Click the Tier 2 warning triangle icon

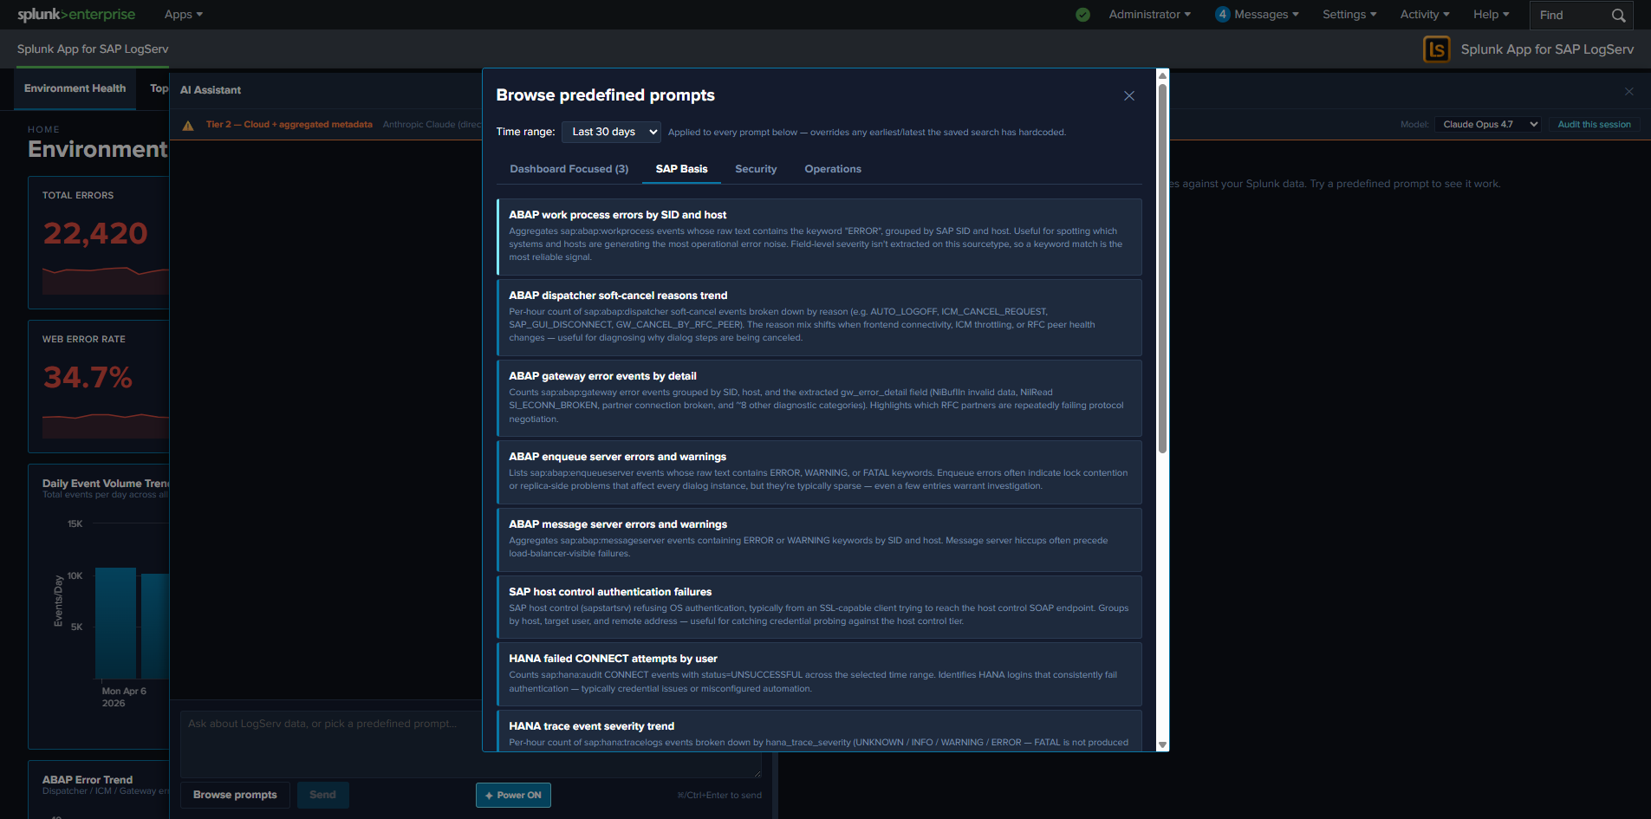[188, 125]
